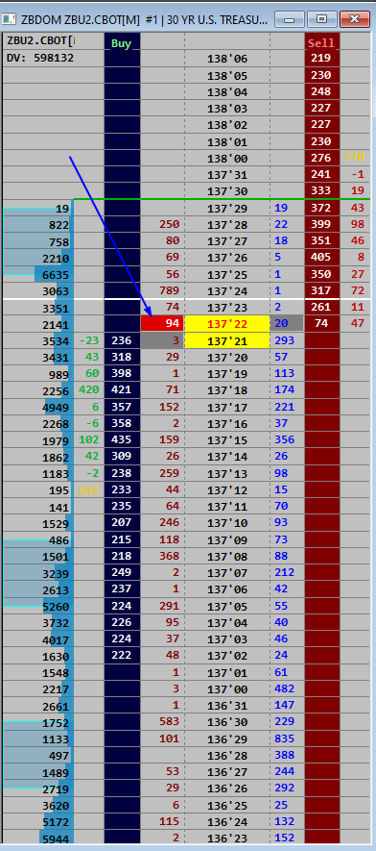Screen dimensions: 376x851
Task: Click Sell column cell 248 at 138'04
Action: click(322, 91)
